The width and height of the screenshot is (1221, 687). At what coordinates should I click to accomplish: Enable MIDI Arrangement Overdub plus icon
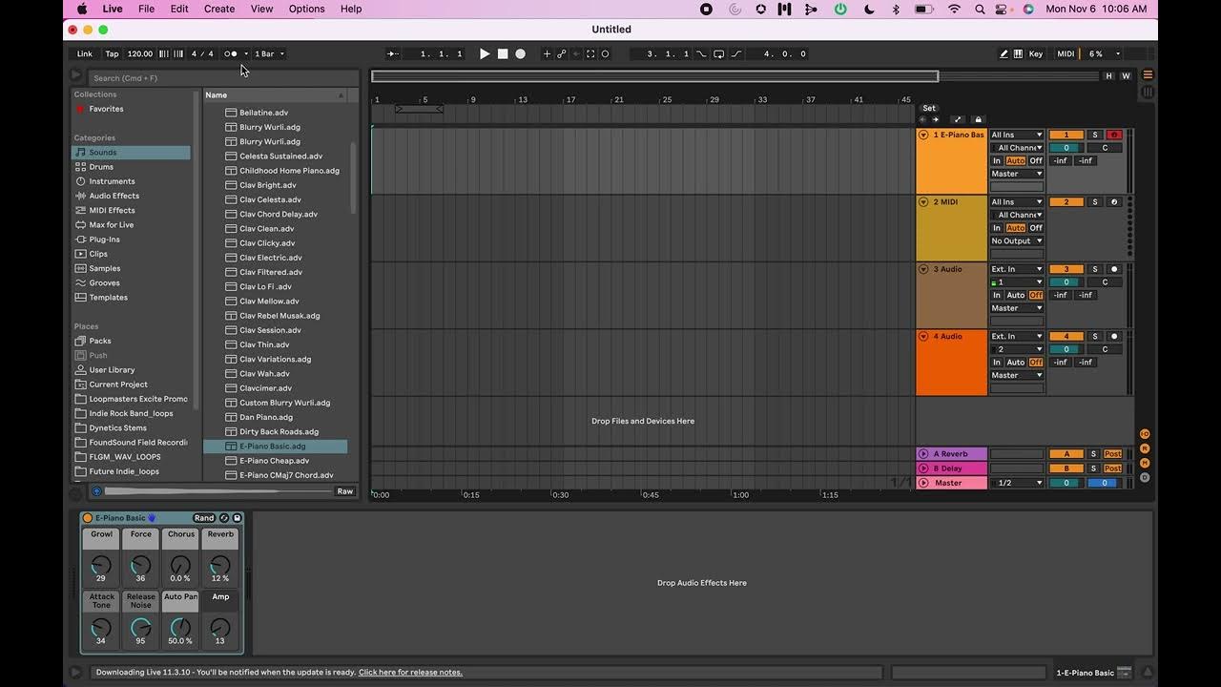pos(547,54)
